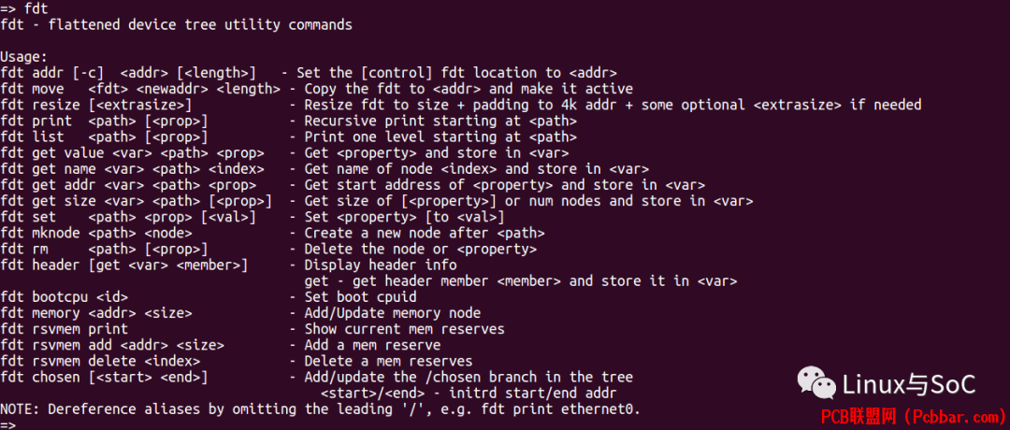Screen dimensions: 1010x430
Task: Click the WeChat logo icon in watermark
Action: tap(816, 383)
